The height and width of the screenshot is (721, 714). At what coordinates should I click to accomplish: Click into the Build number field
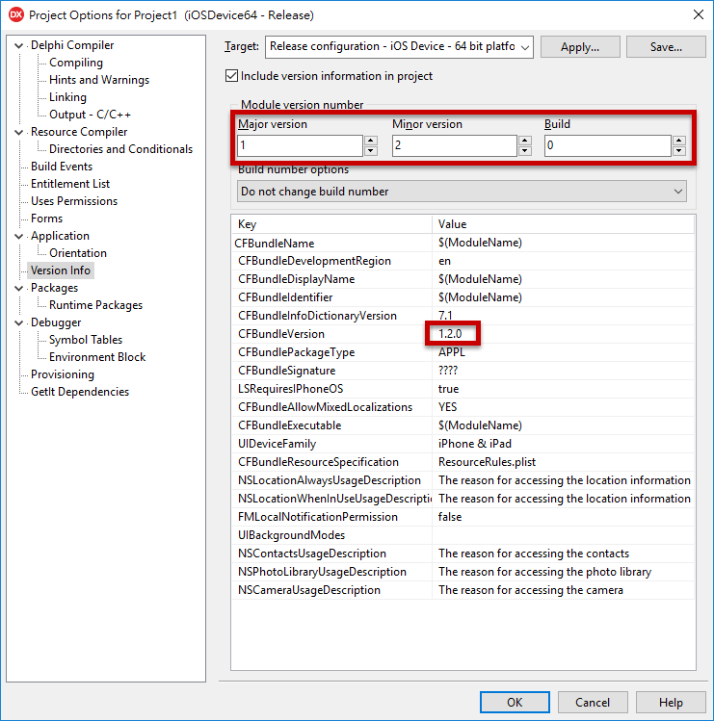click(608, 145)
